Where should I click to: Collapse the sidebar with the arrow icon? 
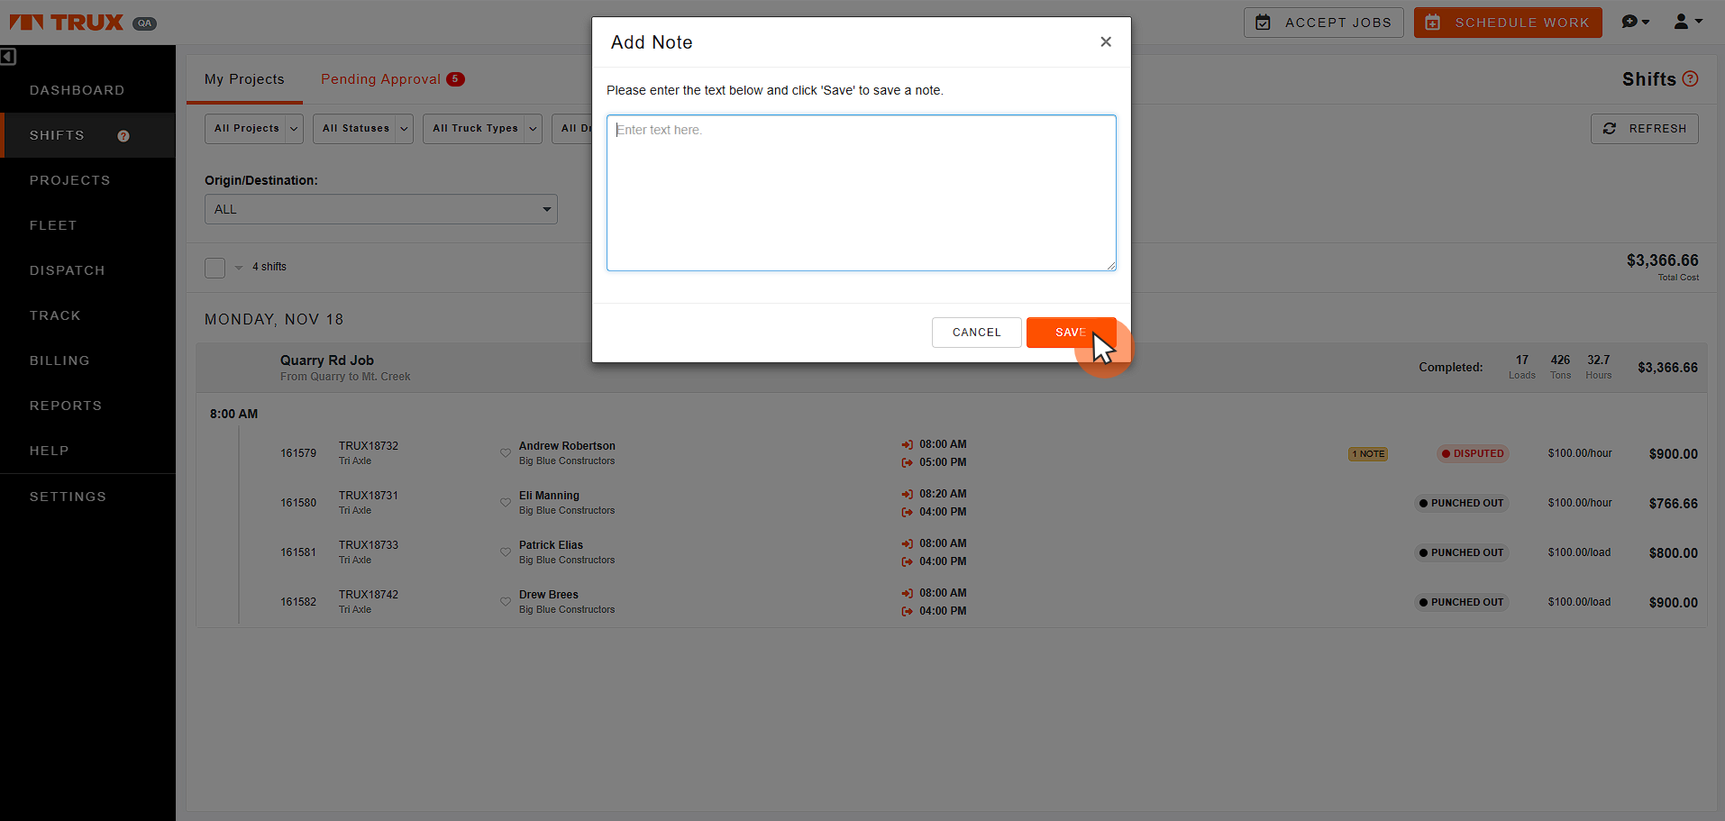tap(8, 57)
